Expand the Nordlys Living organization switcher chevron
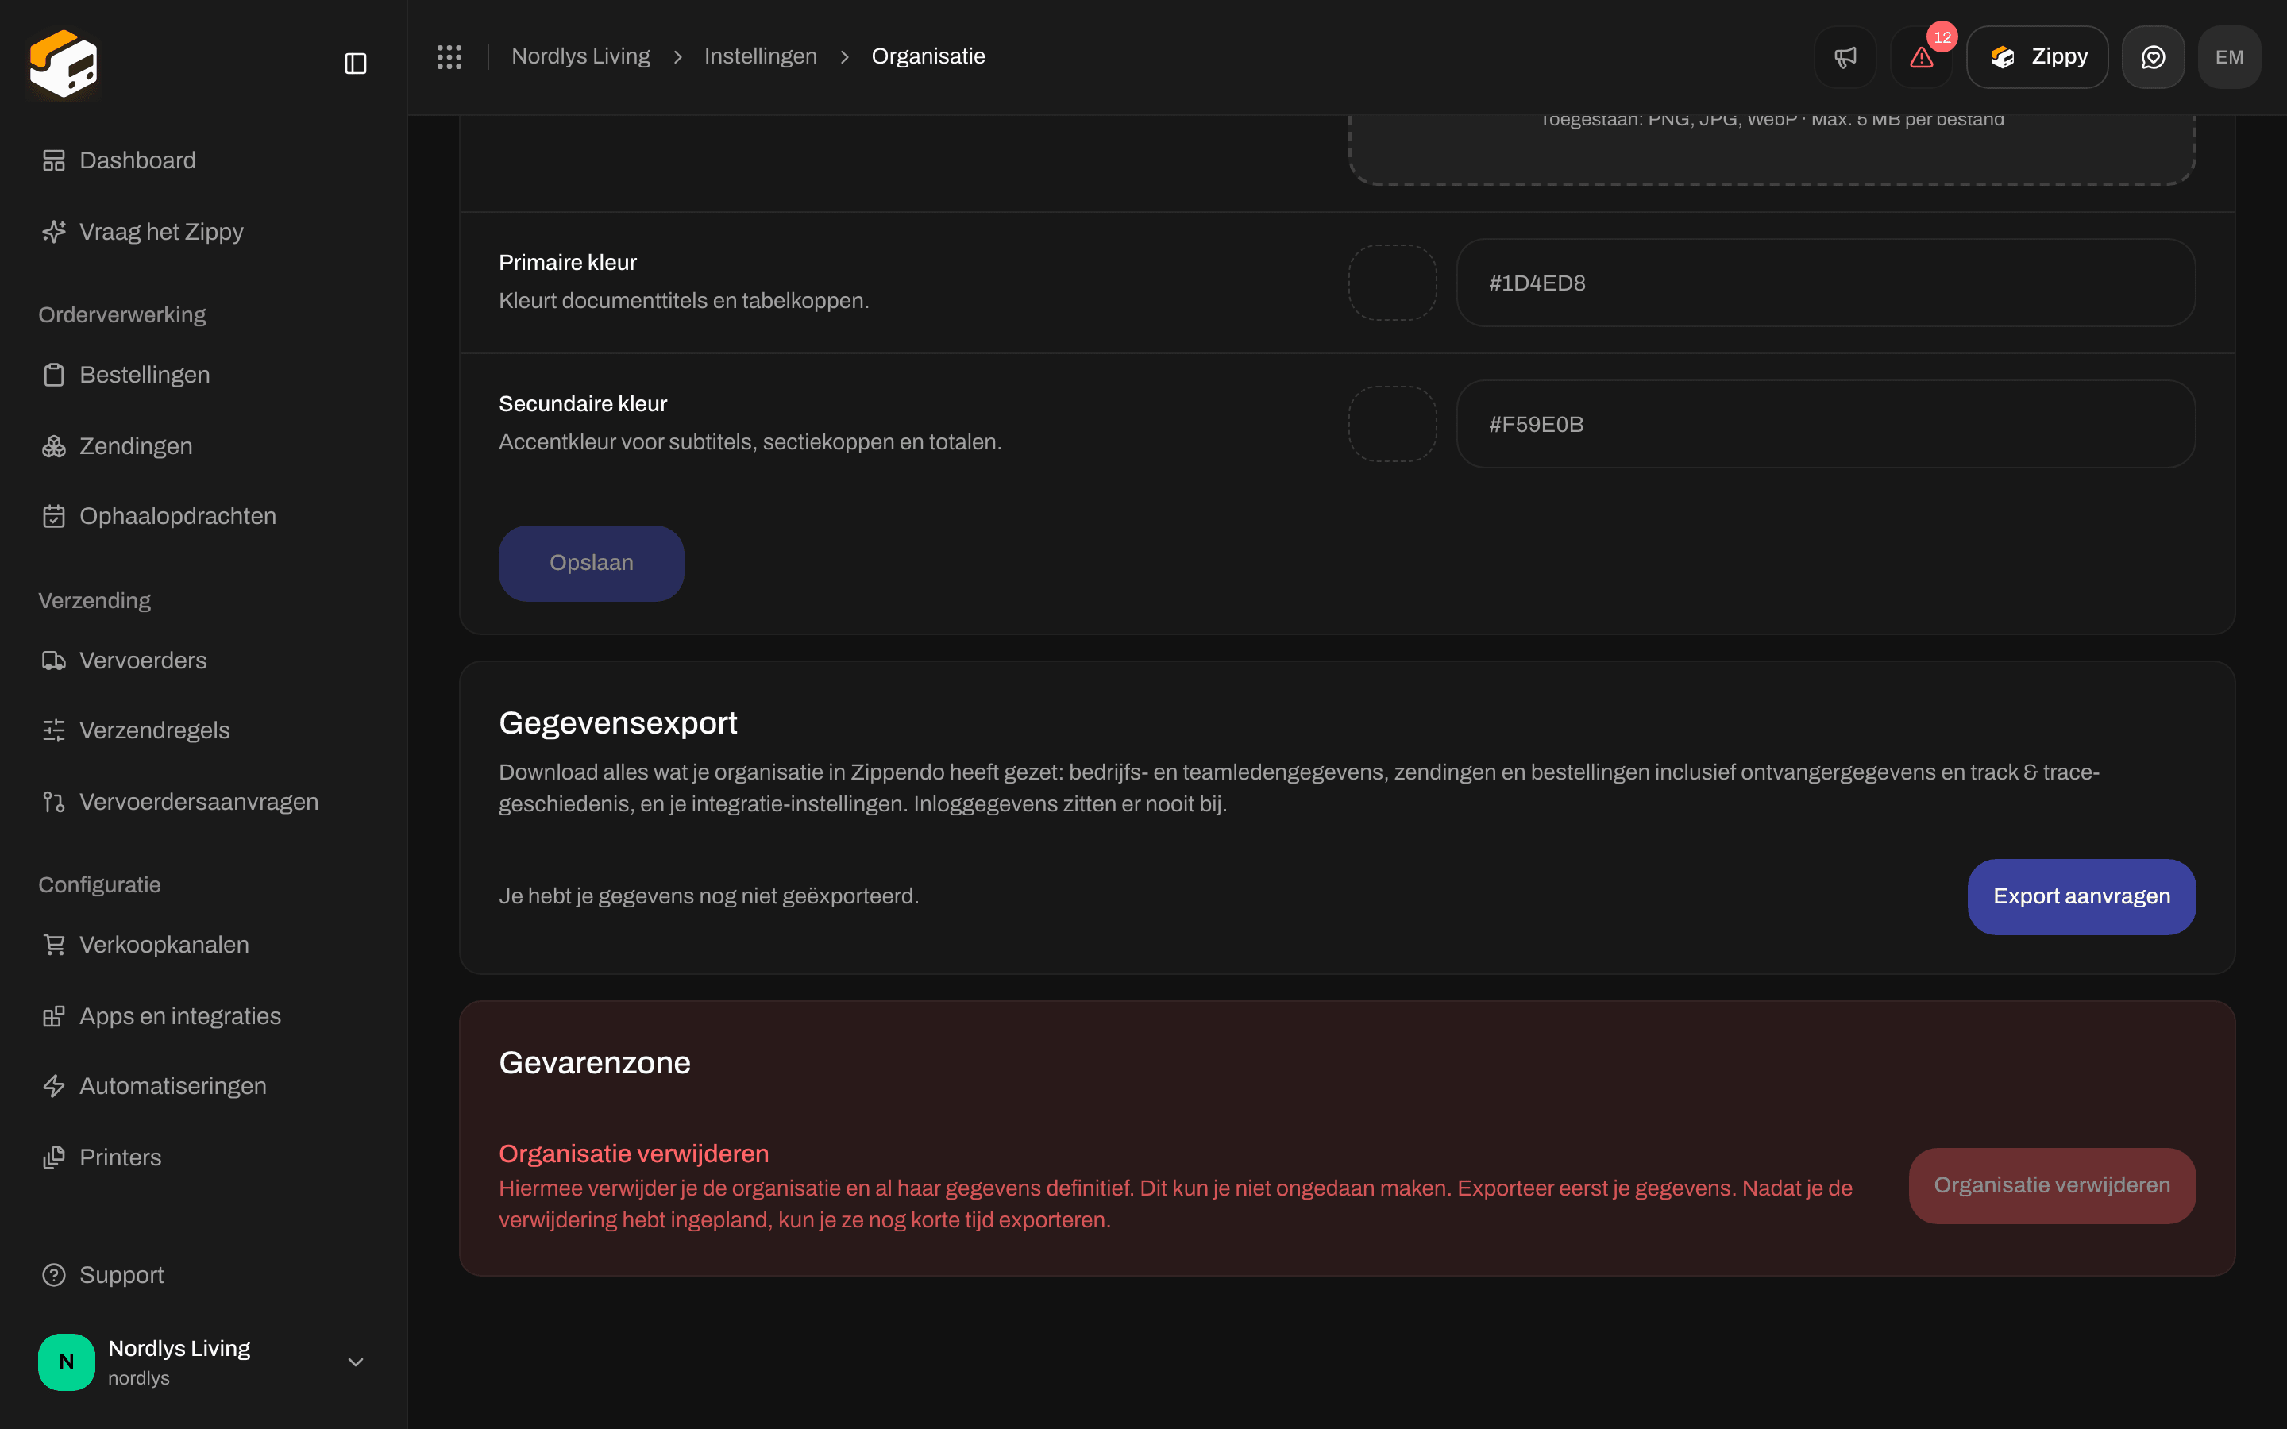 click(355, 1362)
